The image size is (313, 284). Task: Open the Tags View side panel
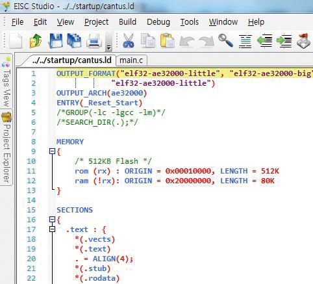6,82
